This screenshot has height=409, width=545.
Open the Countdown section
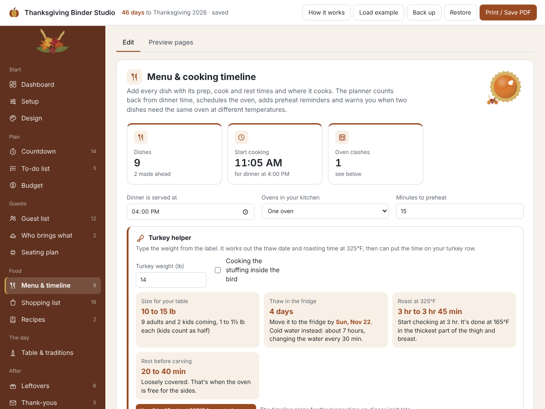pos(53,151)
